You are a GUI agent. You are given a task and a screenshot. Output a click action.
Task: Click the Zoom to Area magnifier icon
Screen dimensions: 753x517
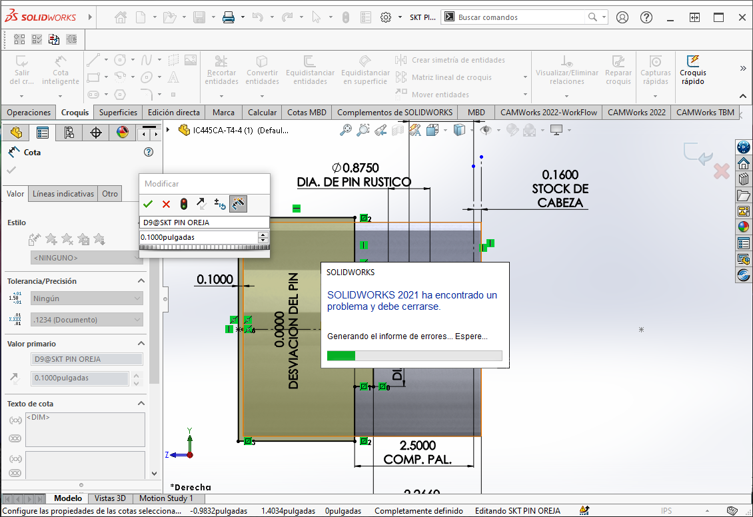point(363,130)
